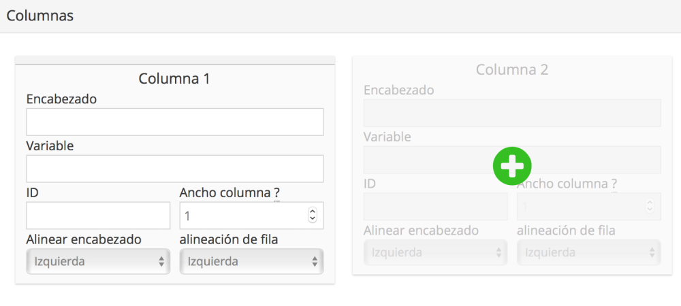Click into the Variable field of Columna 1

pyautogui.click(x=174, y=169)
